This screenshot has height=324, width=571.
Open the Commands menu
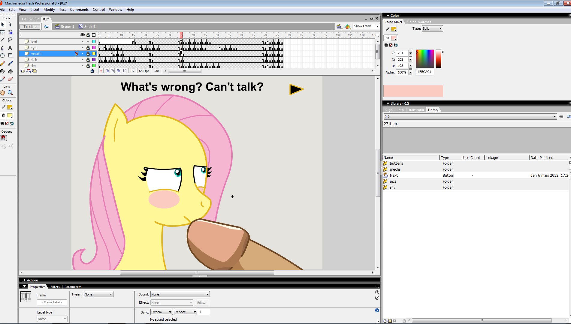(x=79, y=10)
